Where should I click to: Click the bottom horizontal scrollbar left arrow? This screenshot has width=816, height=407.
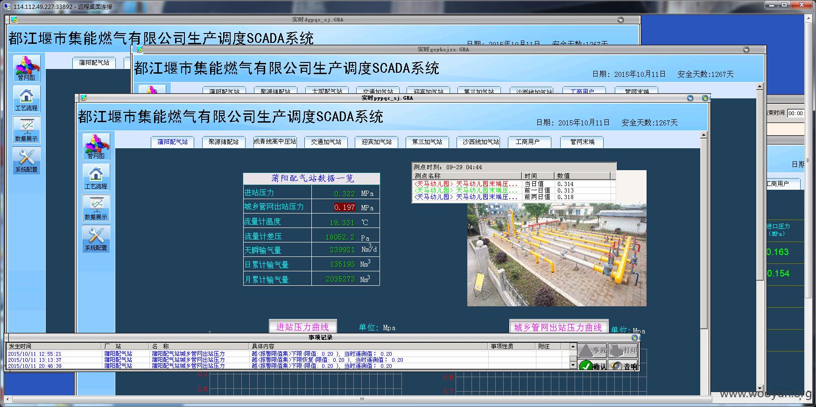tap(8, 400)
